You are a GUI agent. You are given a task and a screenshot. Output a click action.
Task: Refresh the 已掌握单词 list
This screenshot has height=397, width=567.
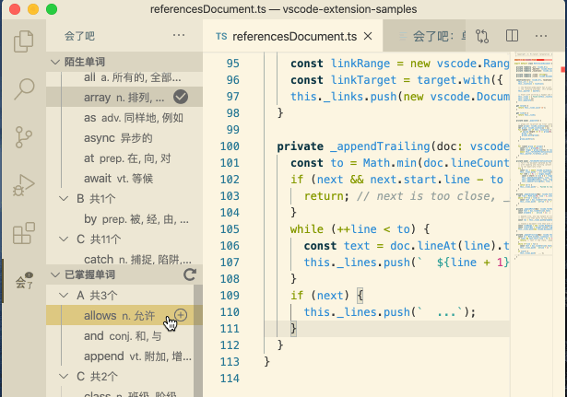[190, 274]
